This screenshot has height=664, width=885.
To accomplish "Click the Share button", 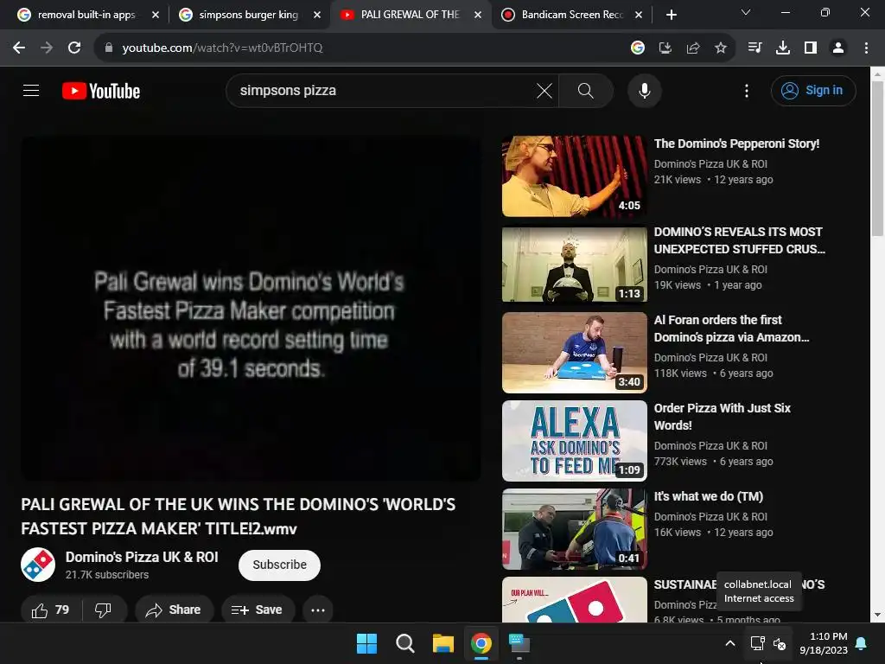I will tap(173, 610).
